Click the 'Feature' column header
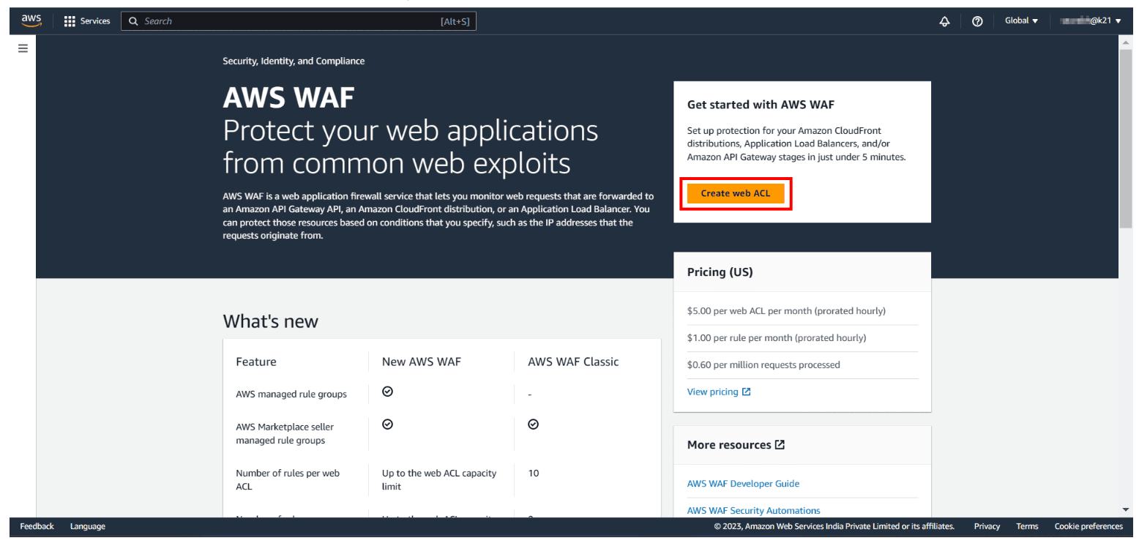This screenshot has width=1139, height=546. (x=256, y=362)
